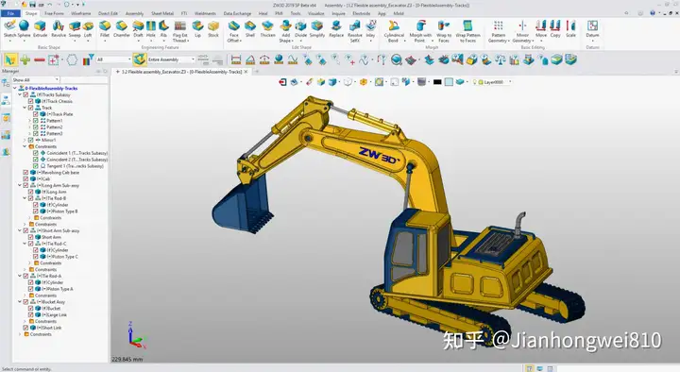
Task: Click the black background color swatch
Action: (x=437, y=82)
